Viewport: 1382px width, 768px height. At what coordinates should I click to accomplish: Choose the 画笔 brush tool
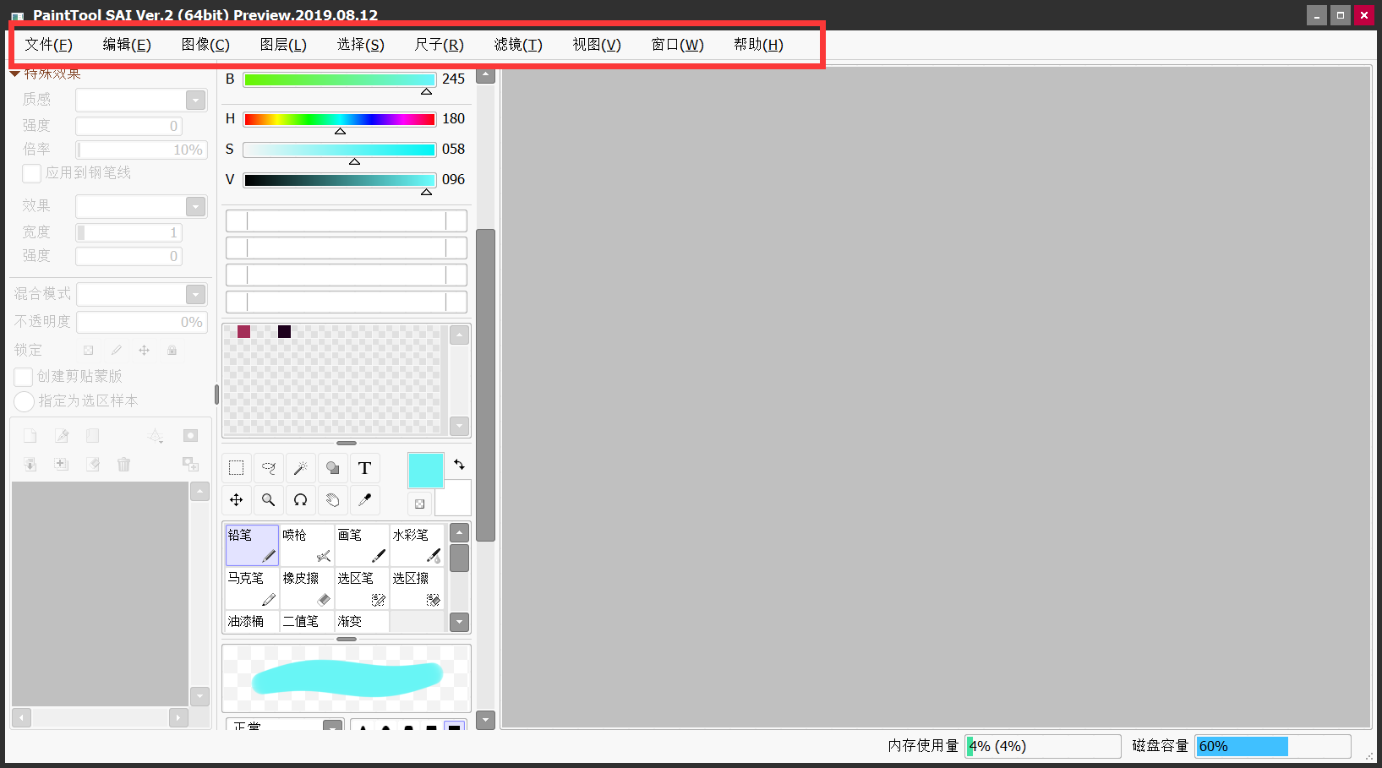pos(362,545)
